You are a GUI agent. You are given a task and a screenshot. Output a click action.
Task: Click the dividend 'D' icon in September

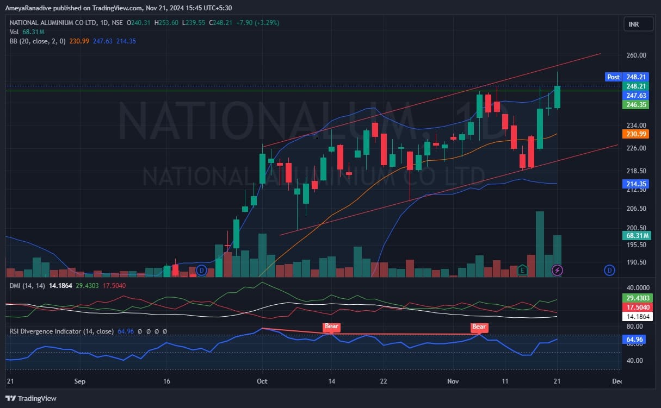click(202, 269)
